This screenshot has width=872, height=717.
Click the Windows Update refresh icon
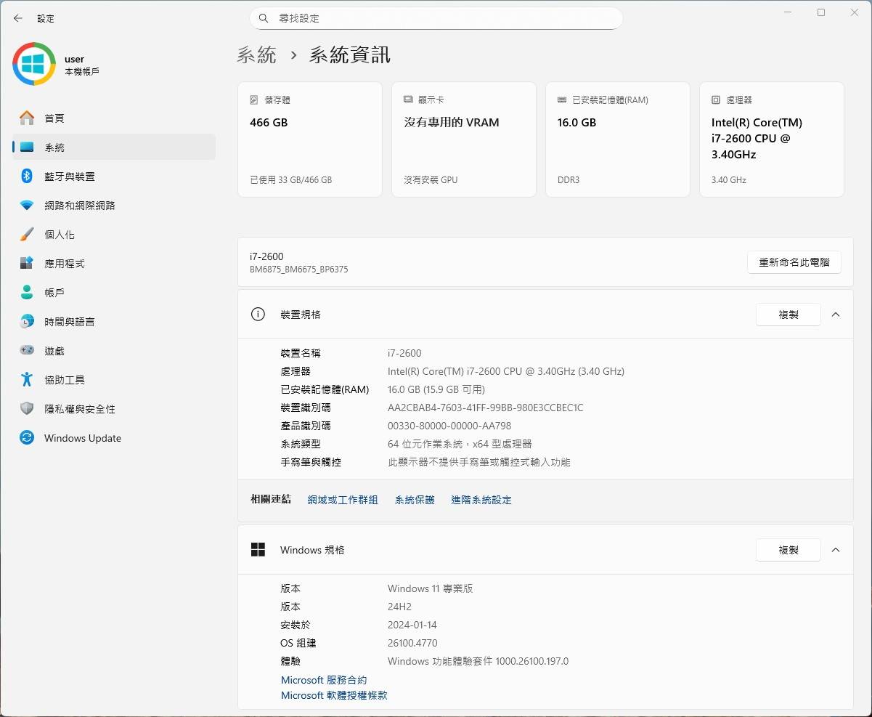click(27, 437)
